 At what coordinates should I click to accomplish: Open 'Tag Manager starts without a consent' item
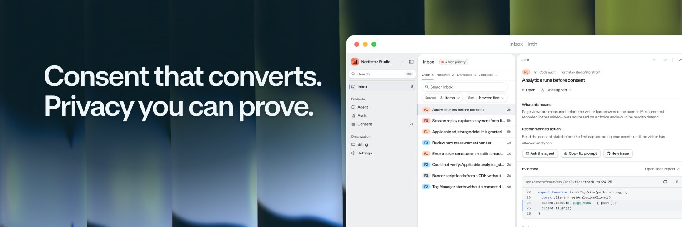[467, 186]
